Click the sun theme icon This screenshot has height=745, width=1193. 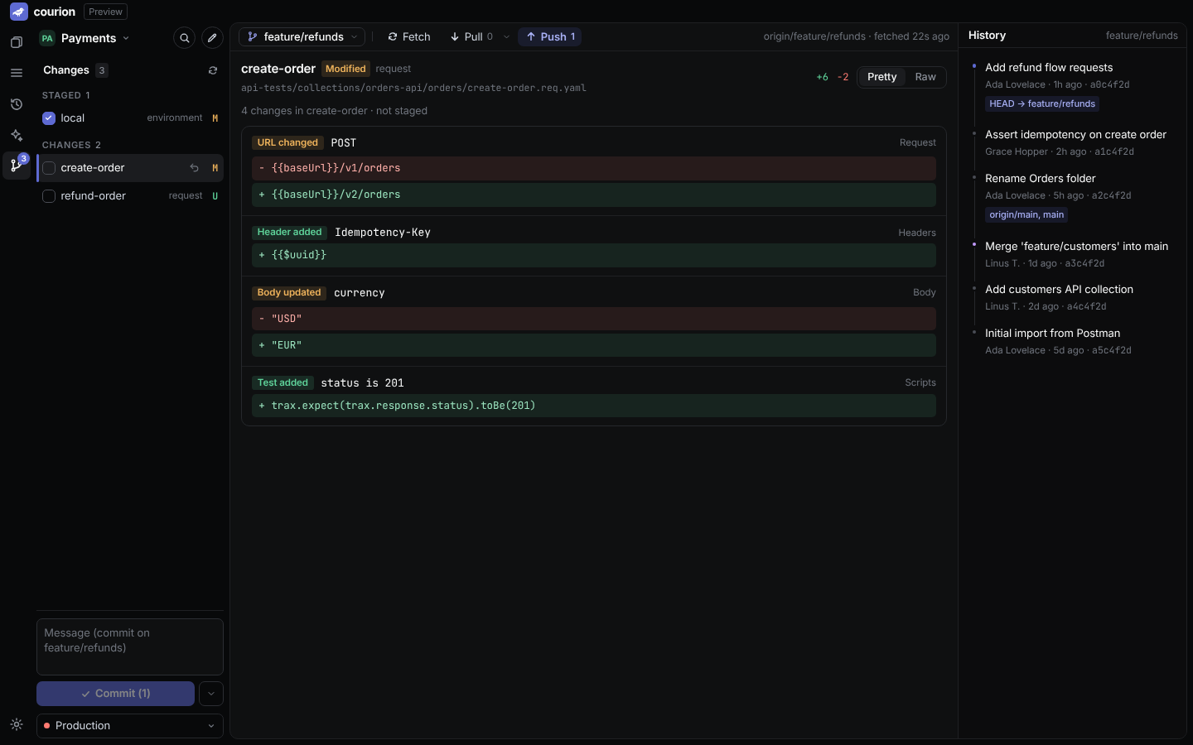[x=17, y=724]
